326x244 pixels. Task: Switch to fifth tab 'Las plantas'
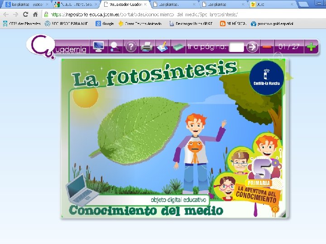[224, 5]
